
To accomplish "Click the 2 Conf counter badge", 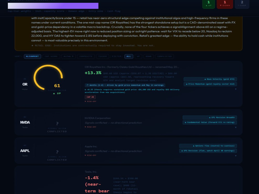I will click(242, 4).
